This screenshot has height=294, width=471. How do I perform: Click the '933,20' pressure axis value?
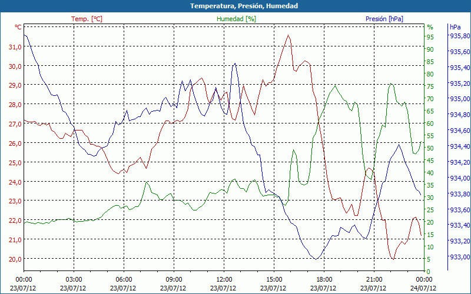point(459,241)
